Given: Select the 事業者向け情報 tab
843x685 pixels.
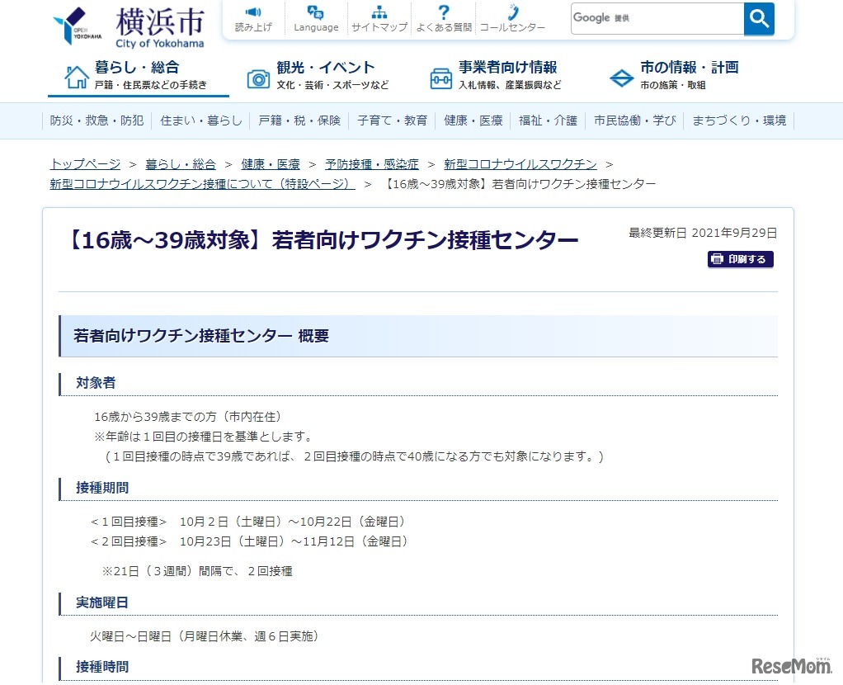Looking at the screenshot, I should tap(496, 76).
